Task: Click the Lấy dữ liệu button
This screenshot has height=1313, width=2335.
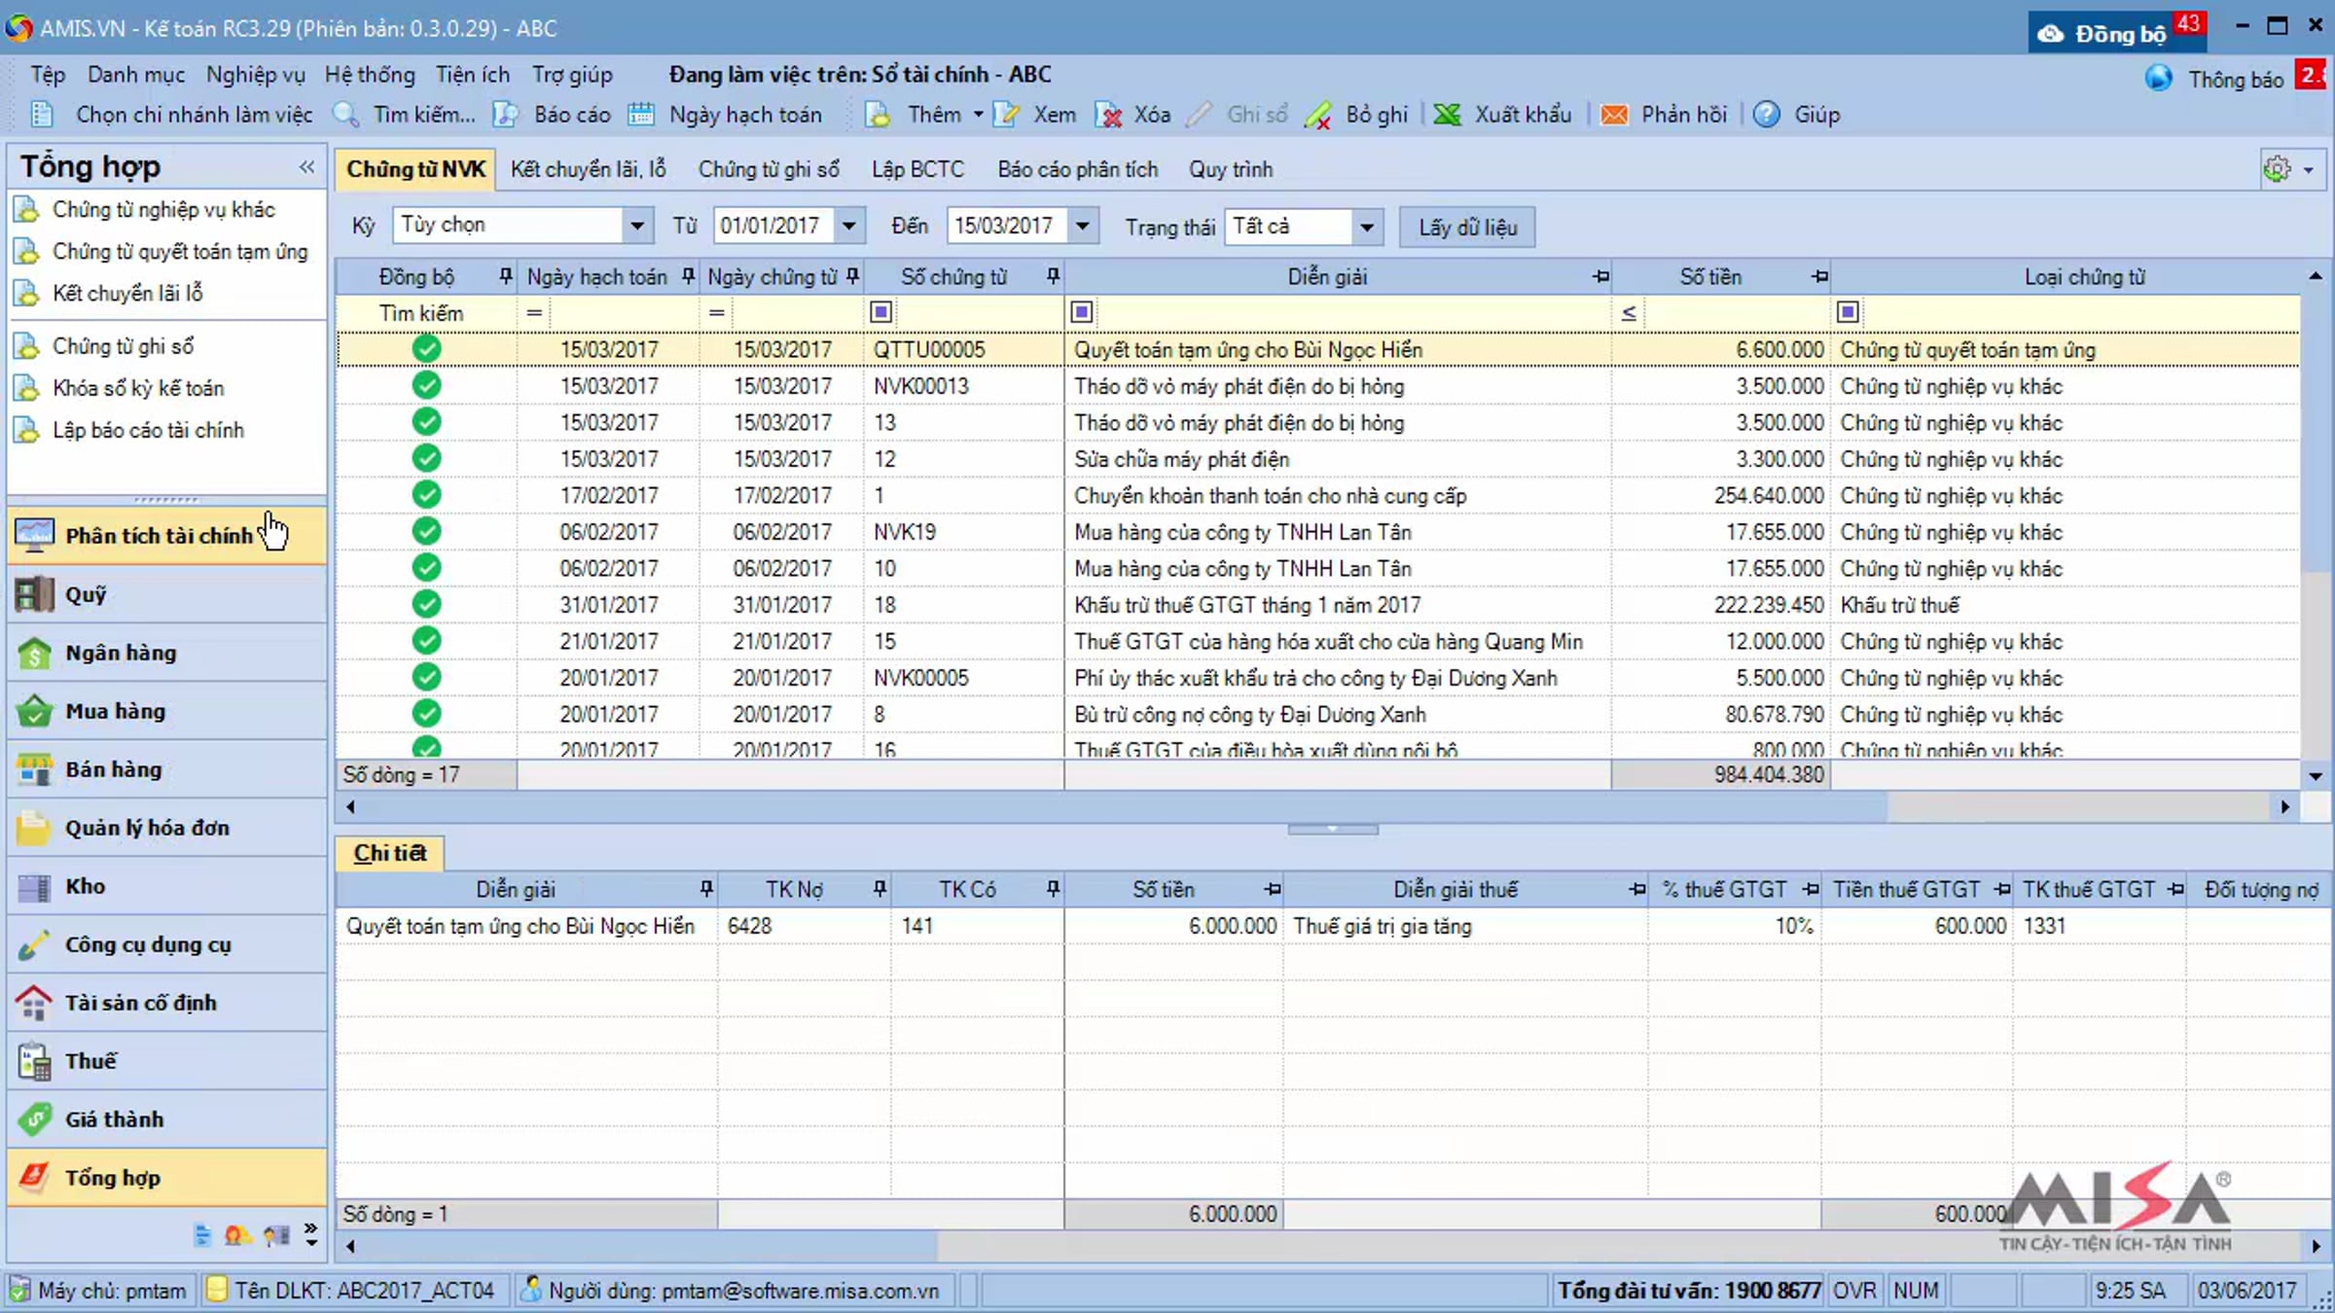Action: [x=1467, y=227]
